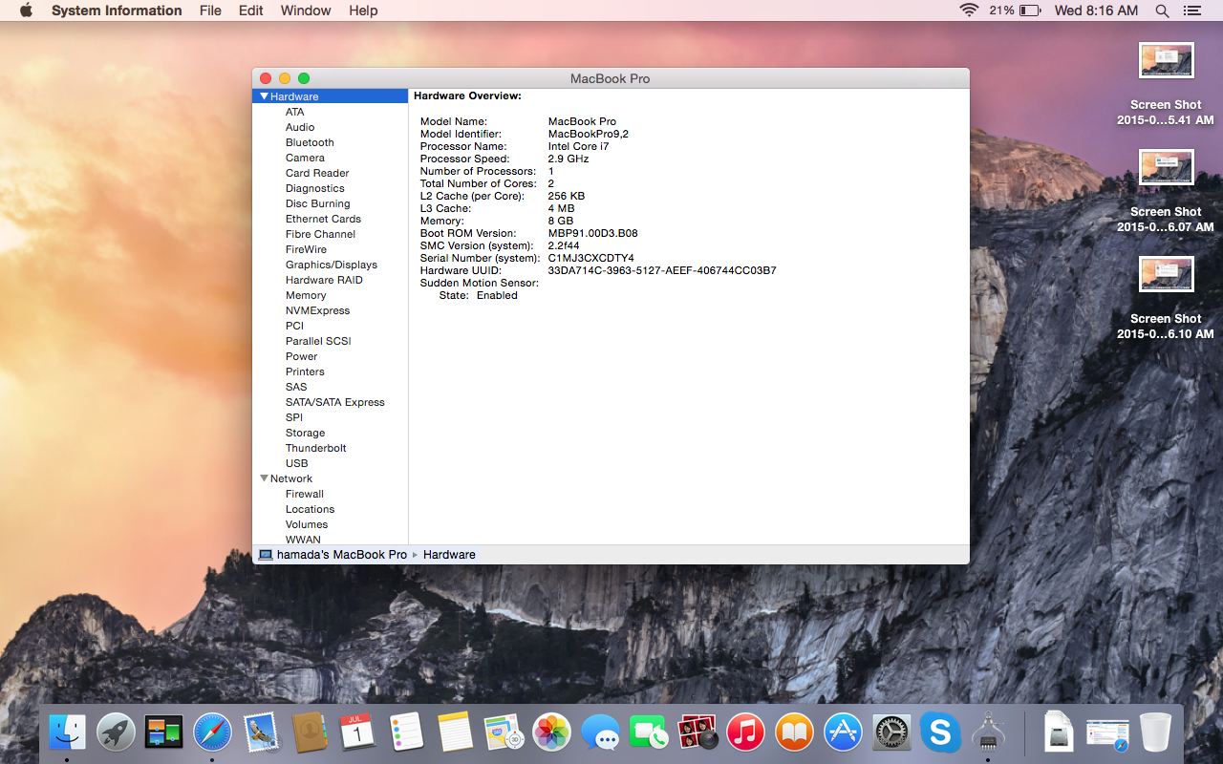Open Skype from the Dock
The width and height of the screenshot is (1223, 764).
coord(940,732)
